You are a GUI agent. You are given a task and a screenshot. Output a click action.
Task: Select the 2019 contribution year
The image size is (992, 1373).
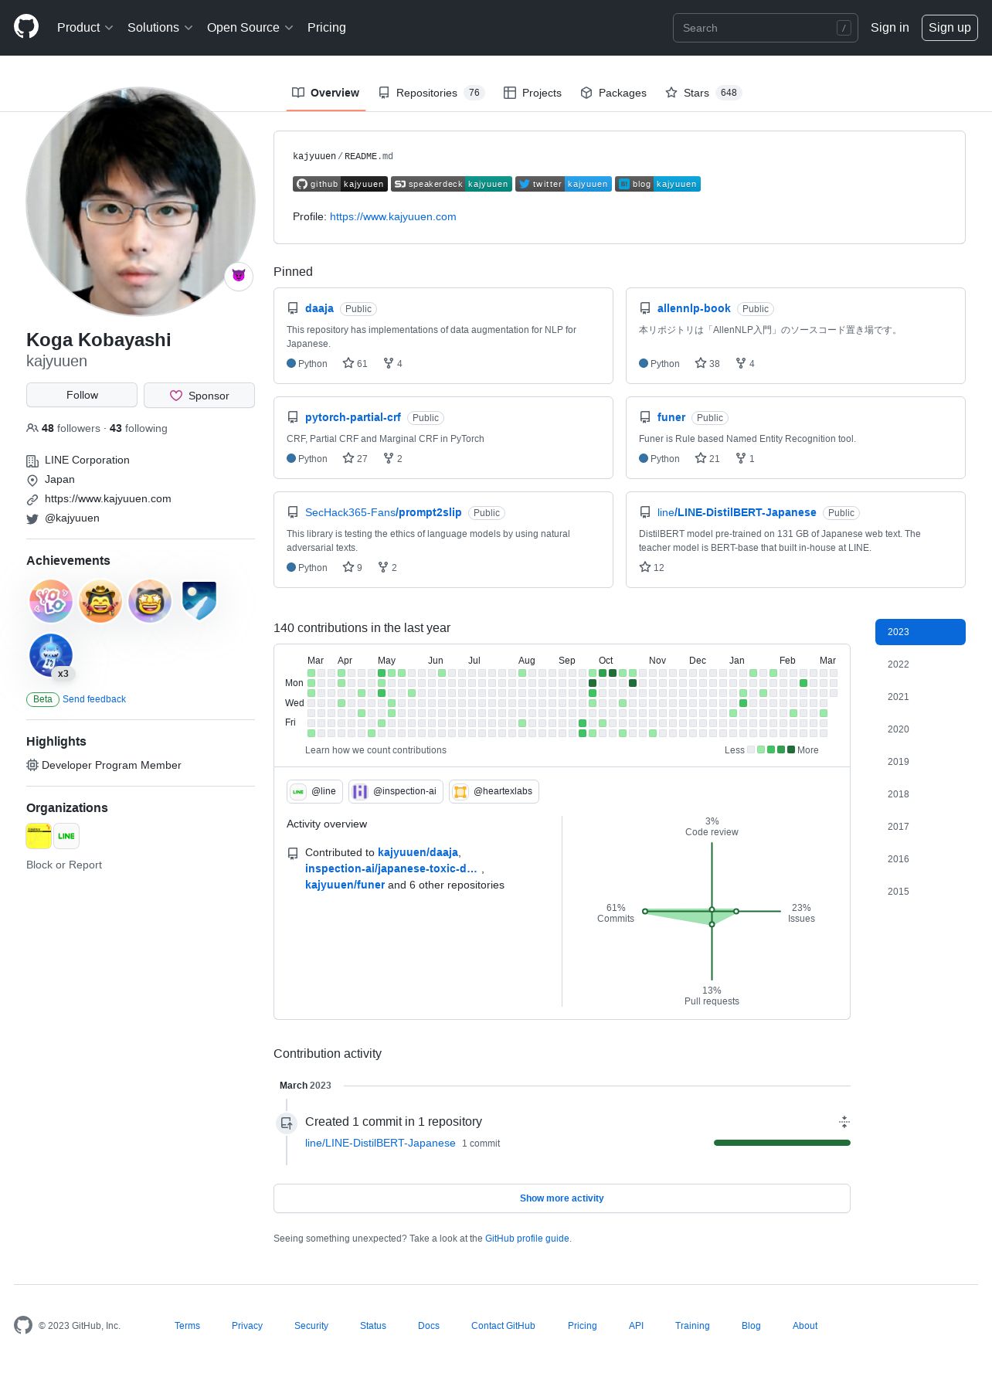[x=920, y=762]
